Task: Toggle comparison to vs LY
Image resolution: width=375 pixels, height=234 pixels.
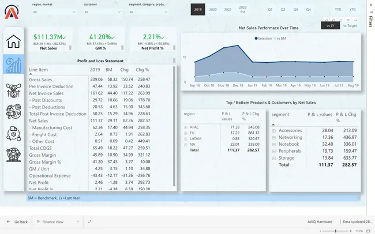Action: 331,26
